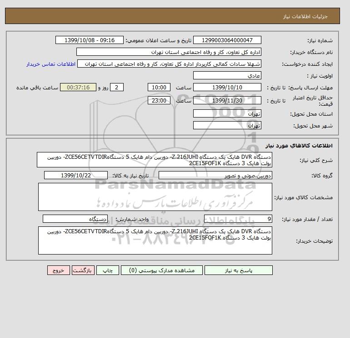
Task: Click the announcement date field 1399/10/08 - 09:16
Action: [x=89, y=40]
